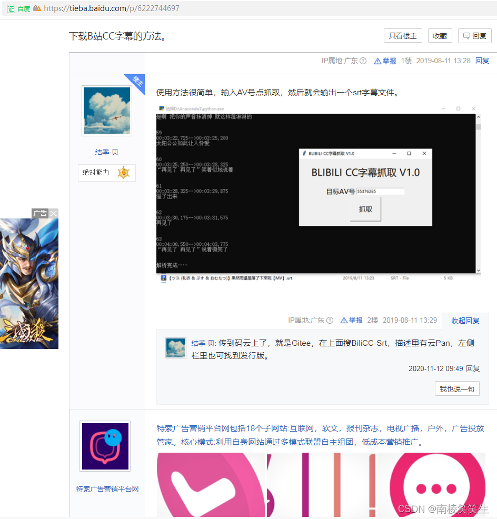
Task: Click the IP属地 help question icon on floor 1
Action: click(363, 61)
